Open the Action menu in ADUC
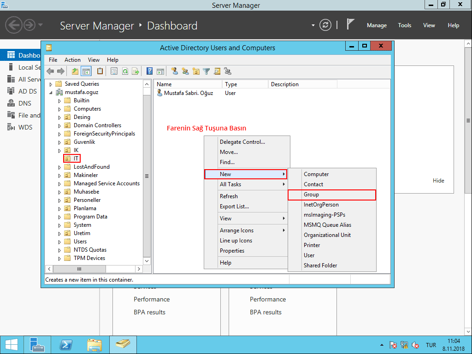The image size is (472, 354). [72, 60]
